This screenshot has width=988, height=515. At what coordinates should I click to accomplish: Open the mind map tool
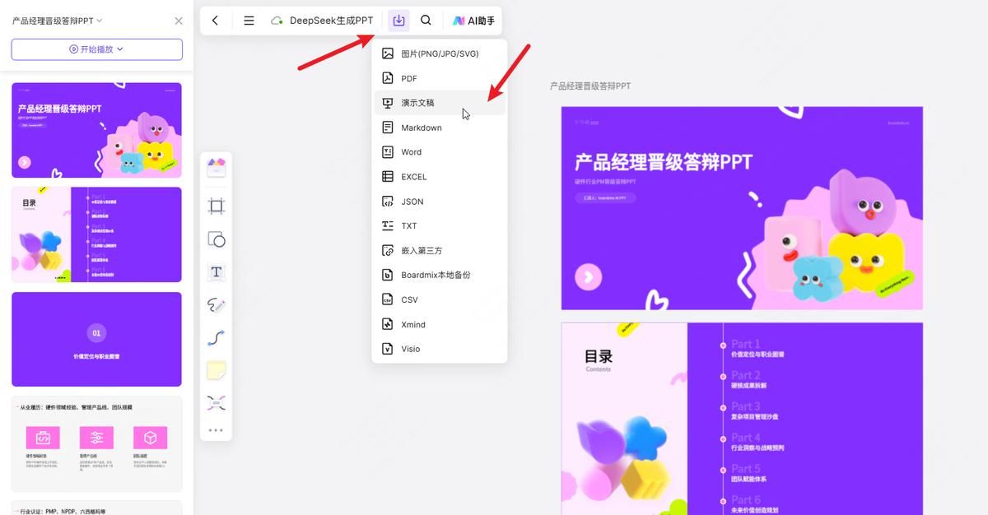(216, 402)
